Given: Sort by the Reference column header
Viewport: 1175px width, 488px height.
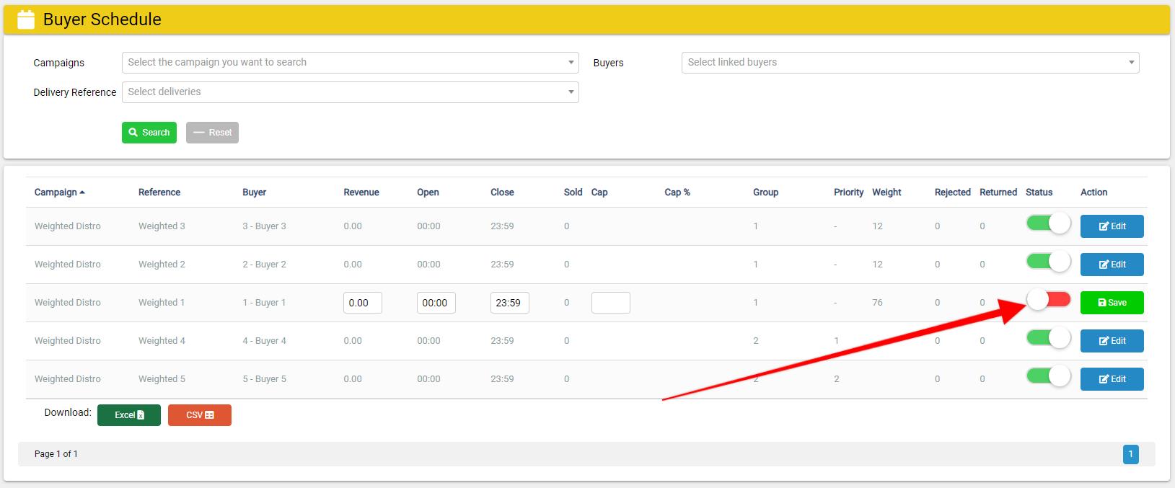Looking at the screenshot, I should (159, 192).
